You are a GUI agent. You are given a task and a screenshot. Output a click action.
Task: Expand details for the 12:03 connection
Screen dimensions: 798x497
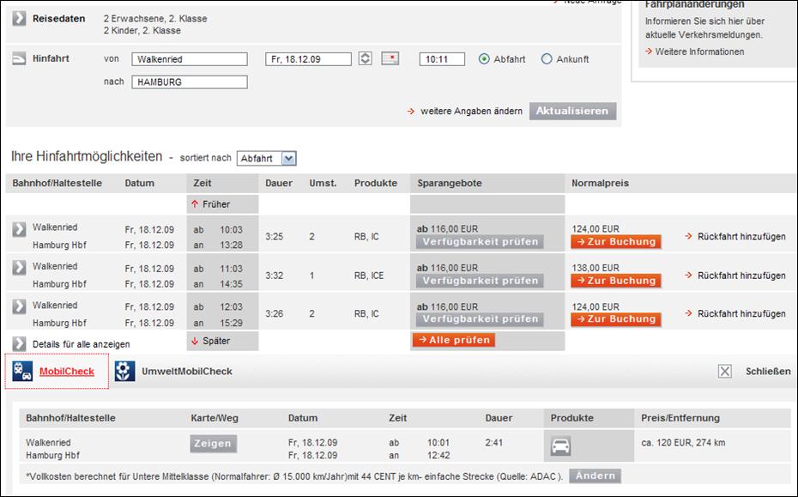20,306
